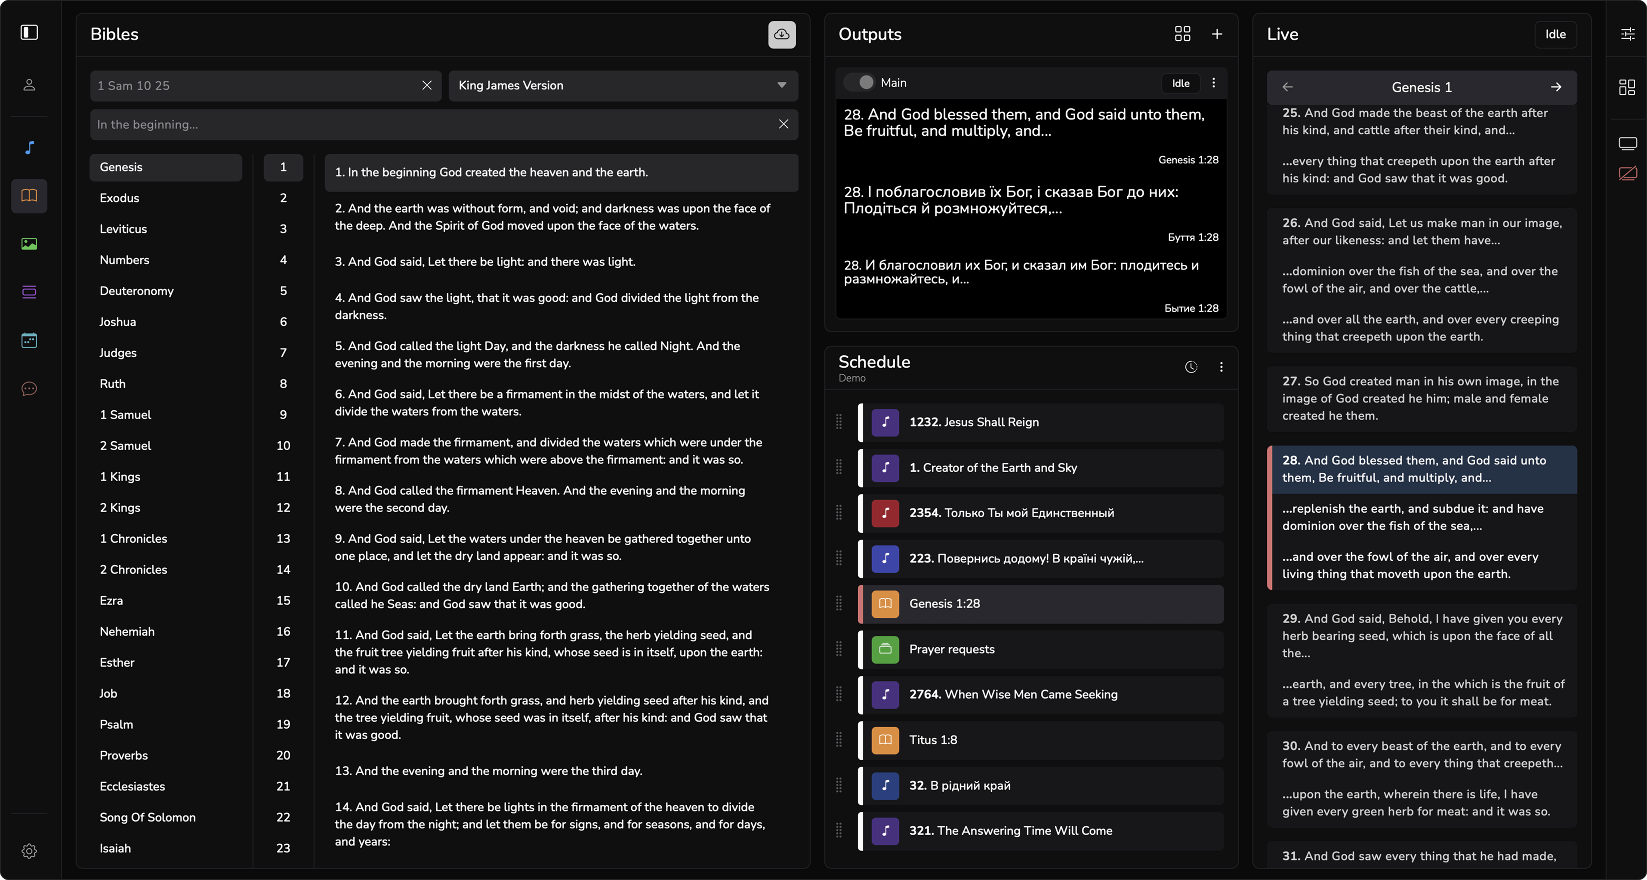The height and width of the screenshot is (880, 1647).
Task: Open schedule item Creator of the Earth and Sky
Action: point(1041,468)
